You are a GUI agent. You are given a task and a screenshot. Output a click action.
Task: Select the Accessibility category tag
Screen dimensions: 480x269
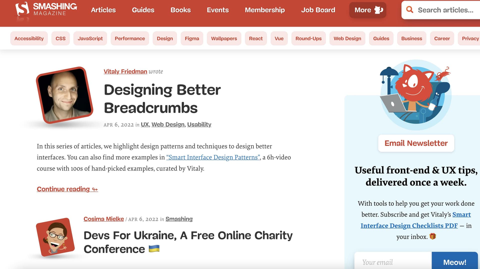click(x=29, y=38)
